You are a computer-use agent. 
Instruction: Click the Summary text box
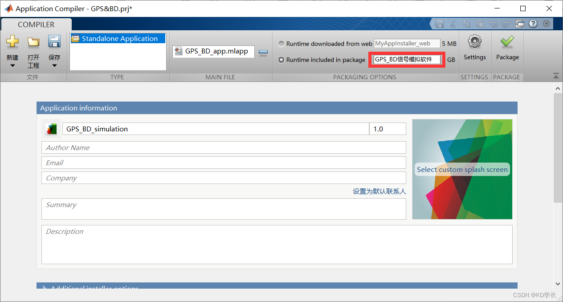[224, 209]
